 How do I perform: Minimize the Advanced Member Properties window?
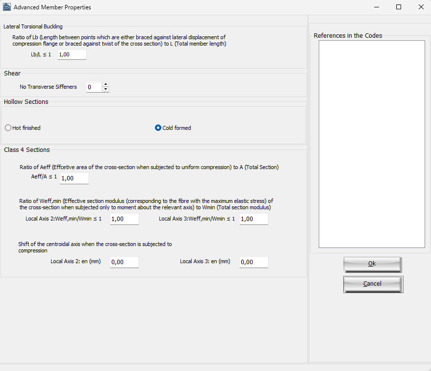(377, 7)
